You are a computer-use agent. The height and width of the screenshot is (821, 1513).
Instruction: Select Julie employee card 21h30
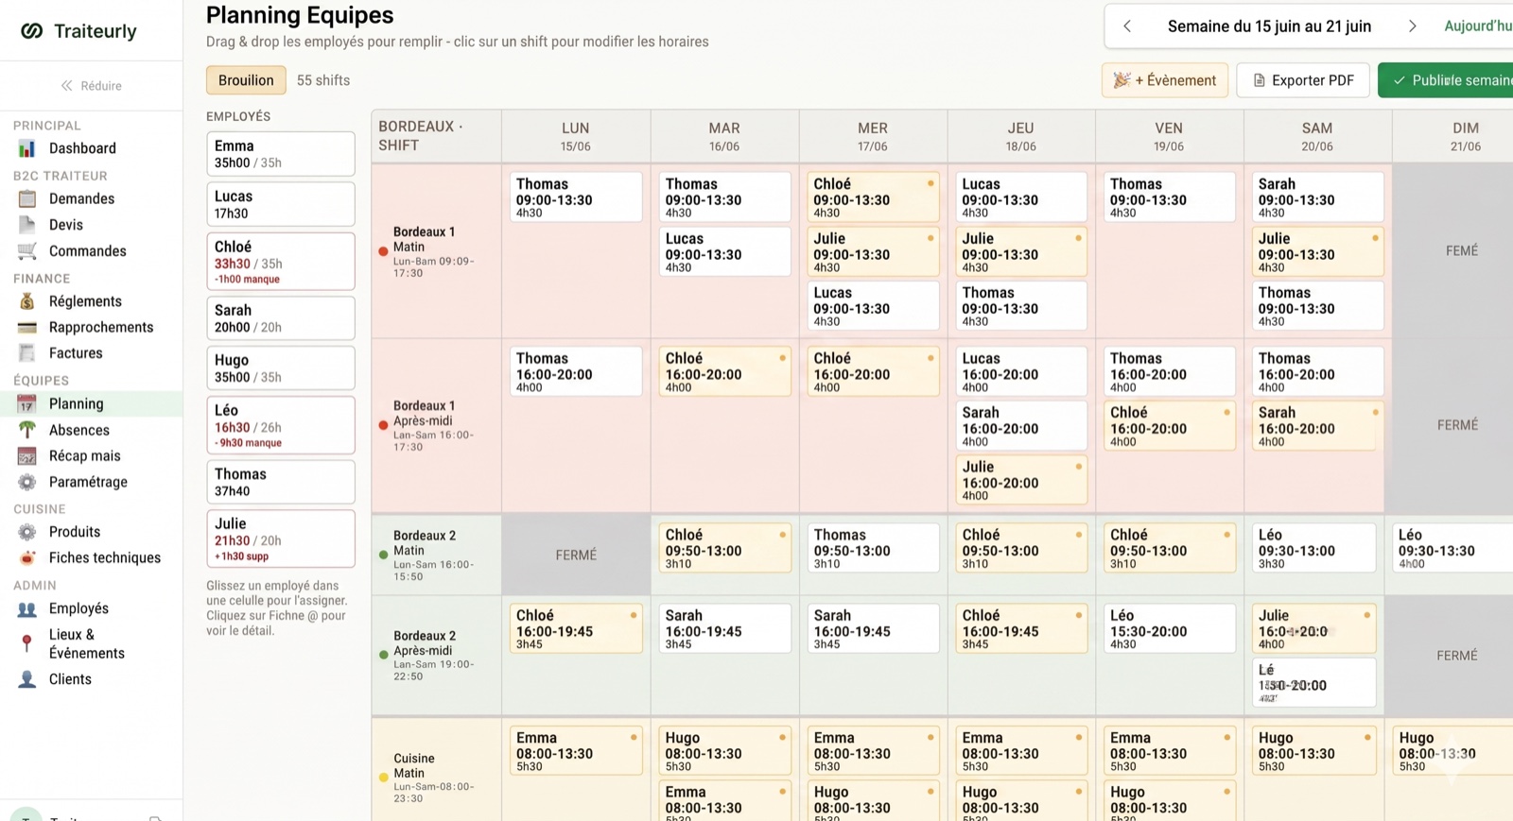(x=281, y=539)
